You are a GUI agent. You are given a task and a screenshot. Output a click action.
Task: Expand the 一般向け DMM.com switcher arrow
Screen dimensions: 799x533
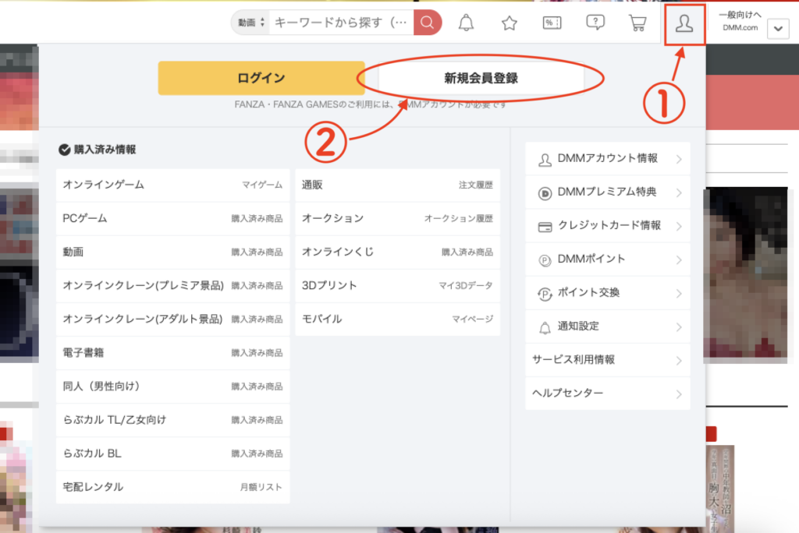coord(778,29)
